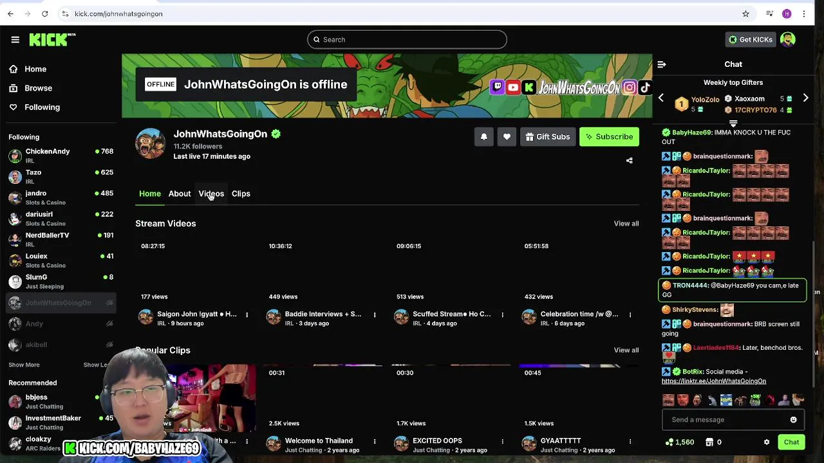Image resolution: width=824 pixels, height=463 pixels.
Task: Open chat settings gear
Action: click(766, 442)
